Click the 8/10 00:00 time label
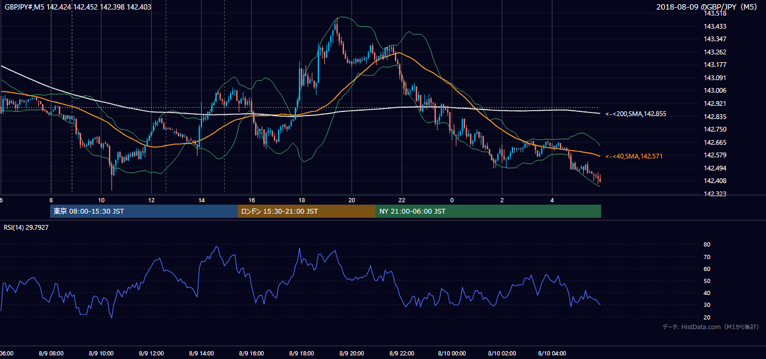The height and width of the screenshot is (359, 766). pyautogui.click(x=452, y=353)
